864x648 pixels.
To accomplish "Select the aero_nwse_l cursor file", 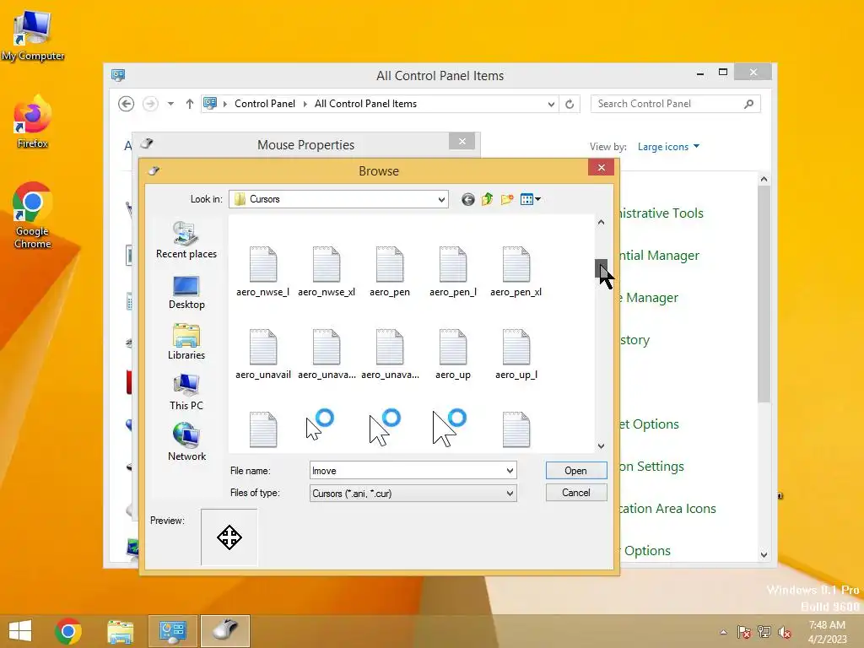I will [x=263, y=272].
